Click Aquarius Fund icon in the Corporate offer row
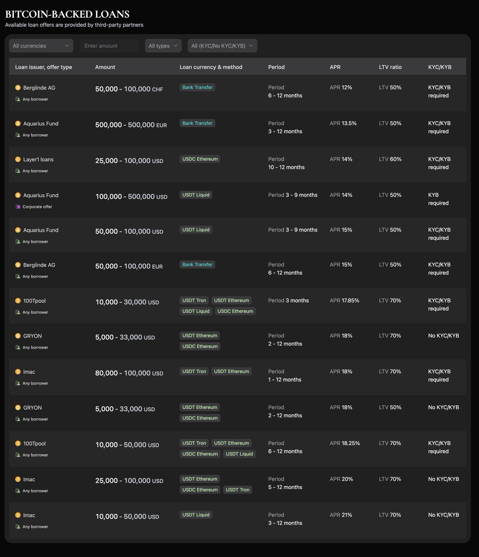Viewport: 479px width, 557px height. [x=18, y=195]
